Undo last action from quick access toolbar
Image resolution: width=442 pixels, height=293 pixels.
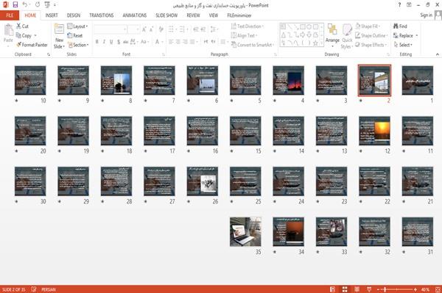coord(25,4)
